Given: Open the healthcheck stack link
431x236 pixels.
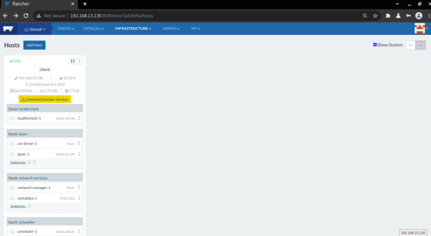Looking at the screenshot, I should (29, 109).
